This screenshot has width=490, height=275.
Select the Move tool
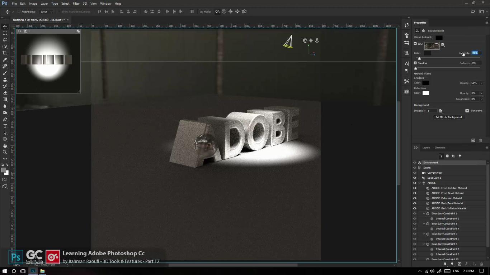5,26
